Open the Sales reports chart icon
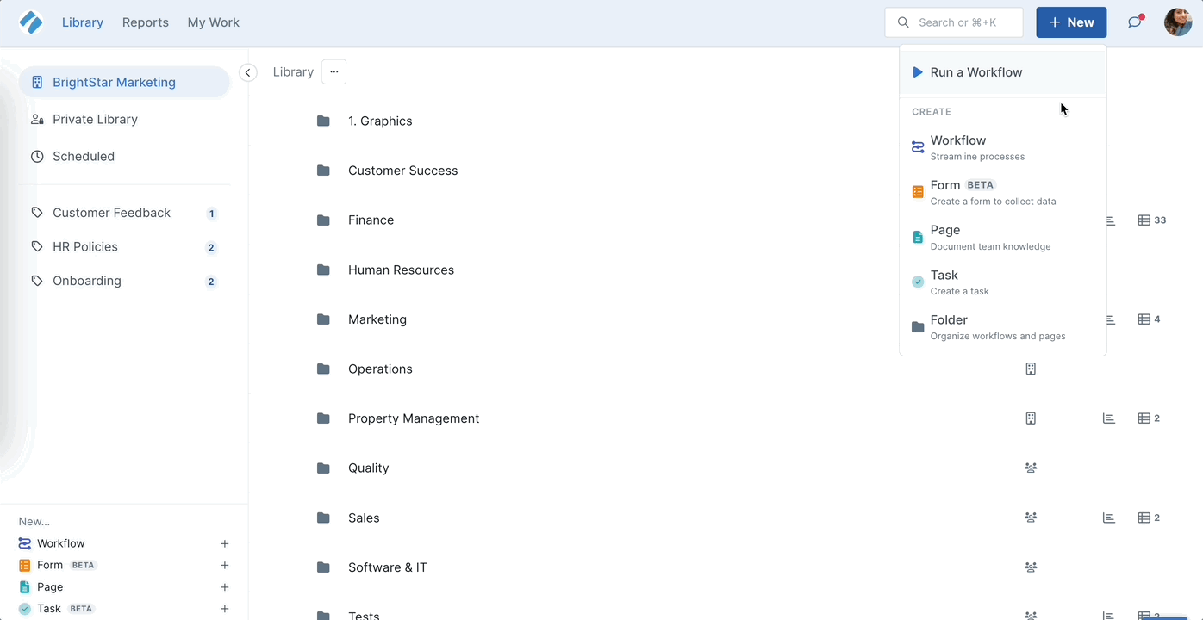 pyautogui.click(x=1109, y=518)
